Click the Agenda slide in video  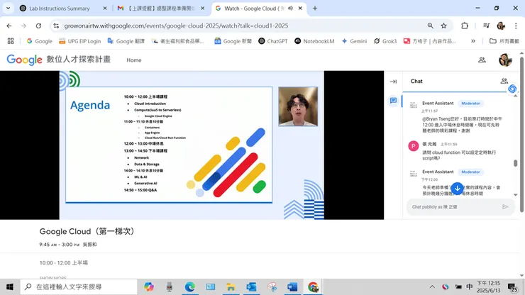(169, 145)
